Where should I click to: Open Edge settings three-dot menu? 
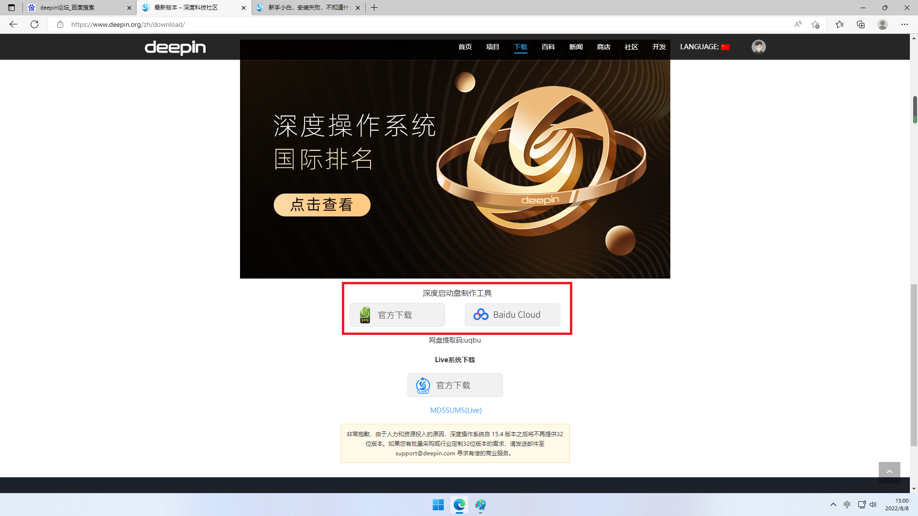[904, 24]
